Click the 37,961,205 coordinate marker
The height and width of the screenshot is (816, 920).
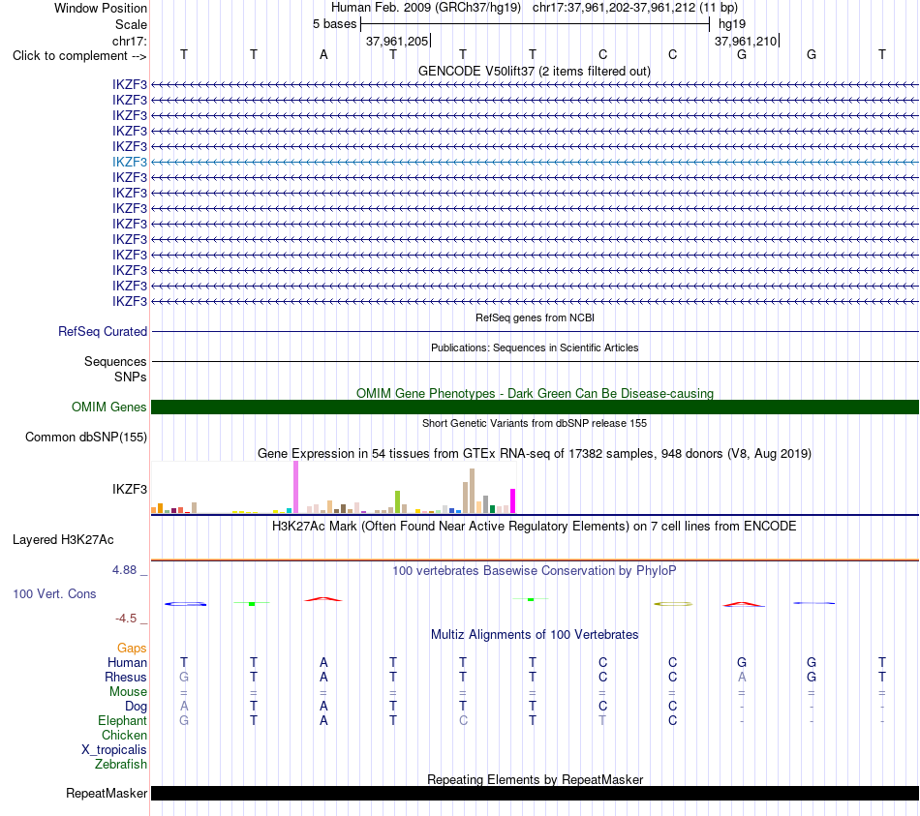pyautogui.click(x=397, y=41)
